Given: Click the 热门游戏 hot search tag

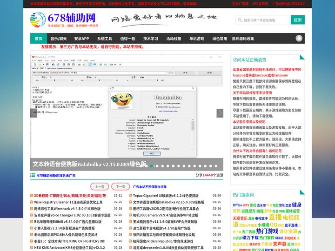Looking at the screenshot, I should 267,231.
